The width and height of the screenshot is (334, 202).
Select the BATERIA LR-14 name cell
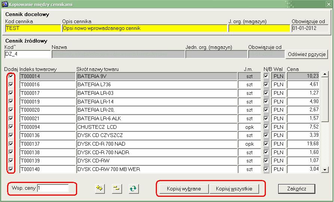point(157,102)
